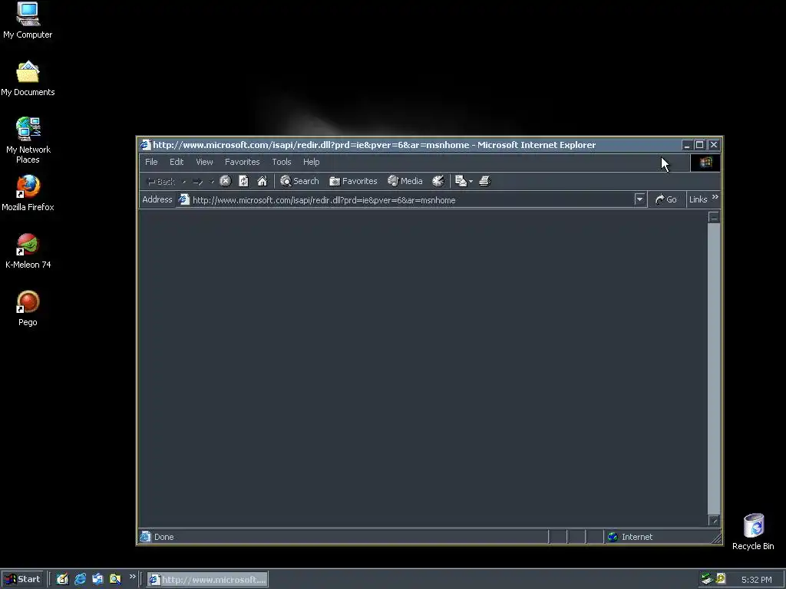Image resolution: width=786 pixels, height=589 pixels.
Task: Click the Forward arrow button
Action: (x=197, y=181)
